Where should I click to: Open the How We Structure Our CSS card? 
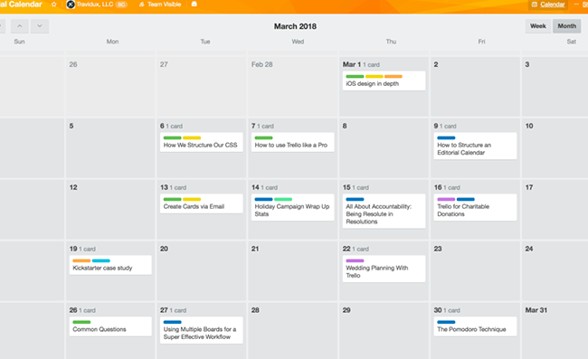202,142
